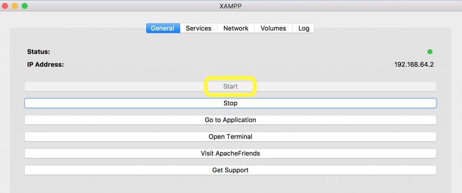Show the Log tab
Screen dimensions: 462x193
tap(304, 28)
